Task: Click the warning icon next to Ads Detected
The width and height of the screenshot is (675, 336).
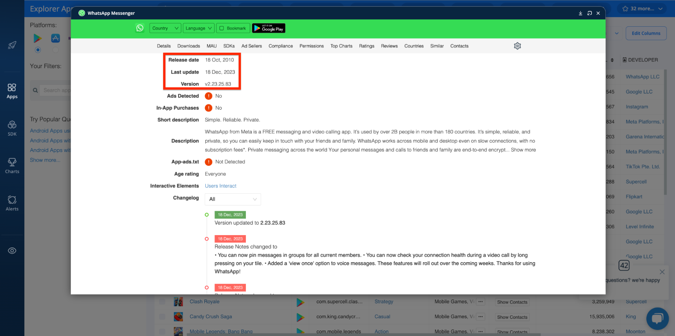Action: pos(209,96)
